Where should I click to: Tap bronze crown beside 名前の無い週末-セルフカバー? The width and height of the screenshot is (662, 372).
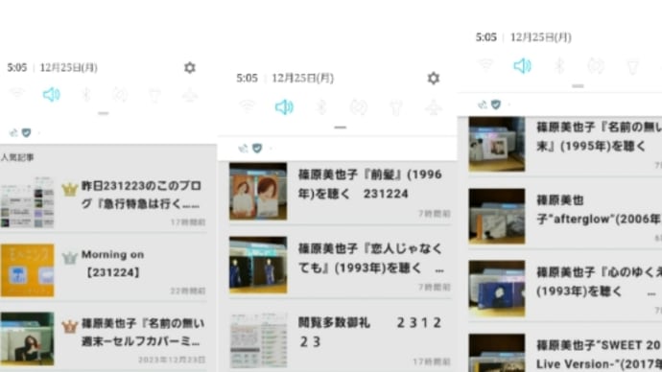(x=70, y=326)
